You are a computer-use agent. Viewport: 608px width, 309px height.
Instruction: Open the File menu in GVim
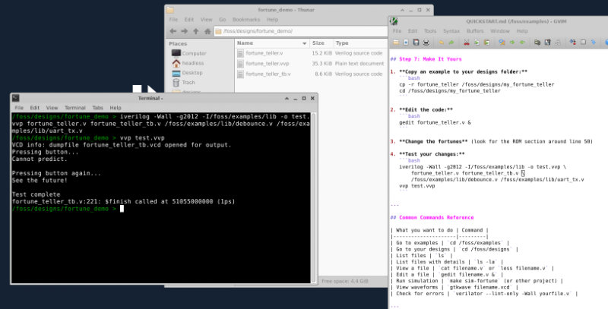click(397, 31)
